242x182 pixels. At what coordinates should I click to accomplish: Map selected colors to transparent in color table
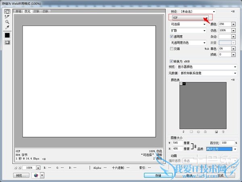(191, 132)
